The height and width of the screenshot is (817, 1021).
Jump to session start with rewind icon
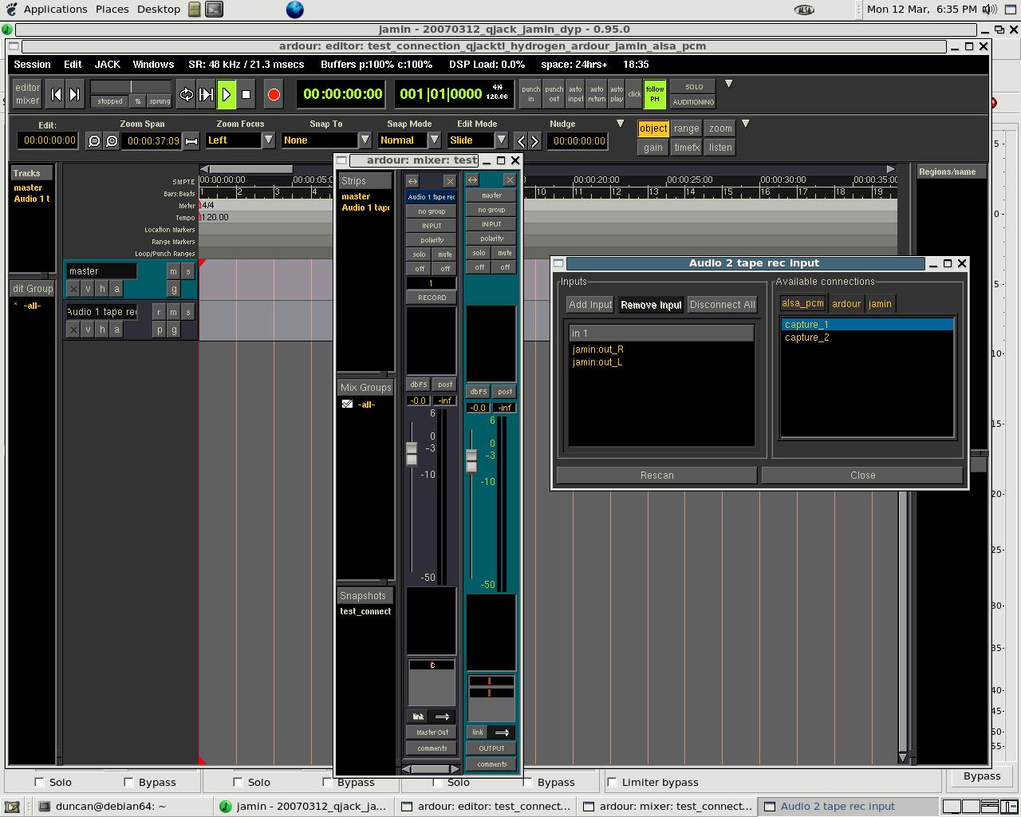pyautogui.click(x=56, y=95)
